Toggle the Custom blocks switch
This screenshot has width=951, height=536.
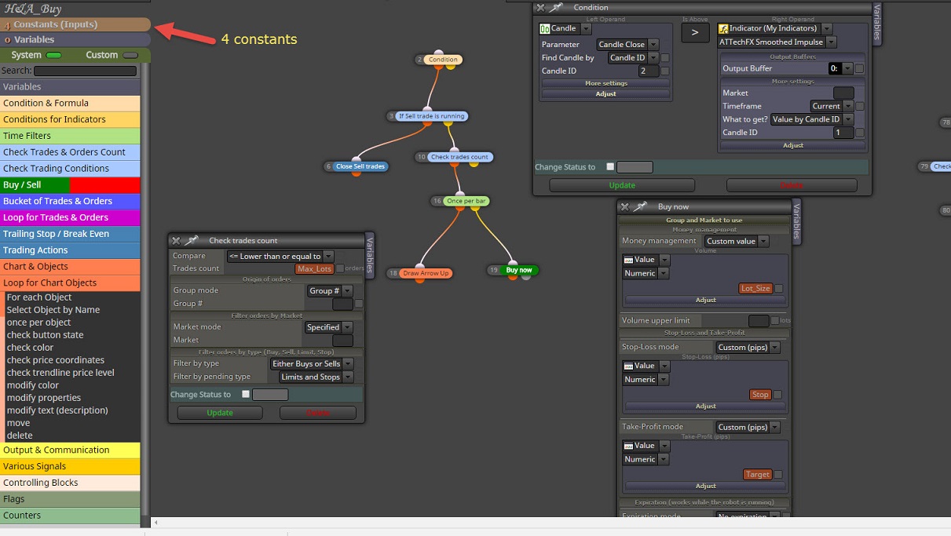130,56
